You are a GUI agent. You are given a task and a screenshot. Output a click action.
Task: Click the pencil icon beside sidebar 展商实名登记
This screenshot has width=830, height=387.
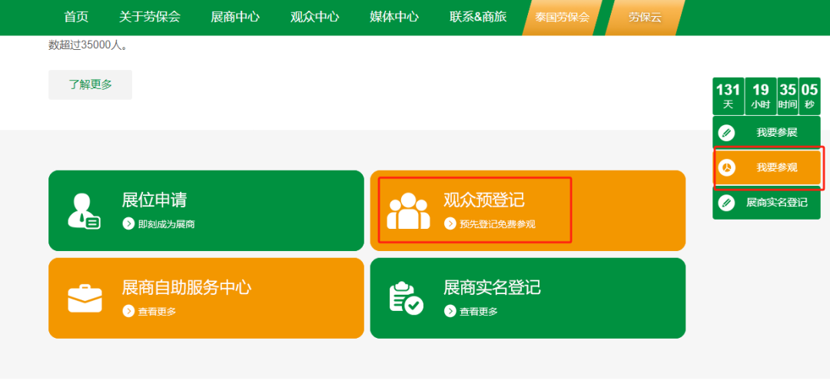[x=727, y=203]
